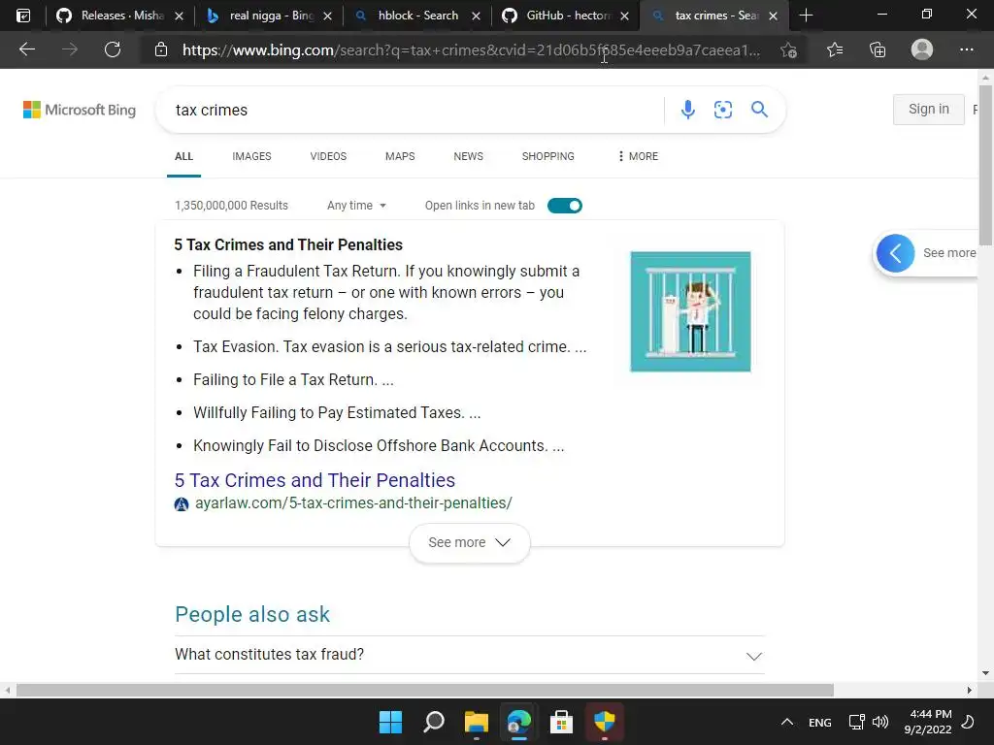Screen dimensions: 994x745
Task: Open Windows taskbar search
Action: [434, 722]
